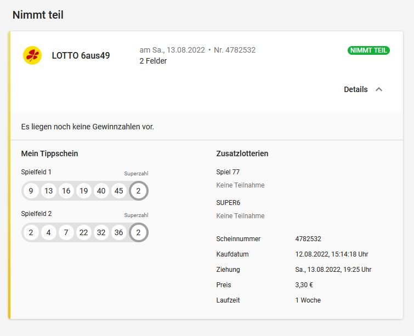Click number 36 in Spielfeld 2
This screenshot has height=336, width=414.
point(119,232)
